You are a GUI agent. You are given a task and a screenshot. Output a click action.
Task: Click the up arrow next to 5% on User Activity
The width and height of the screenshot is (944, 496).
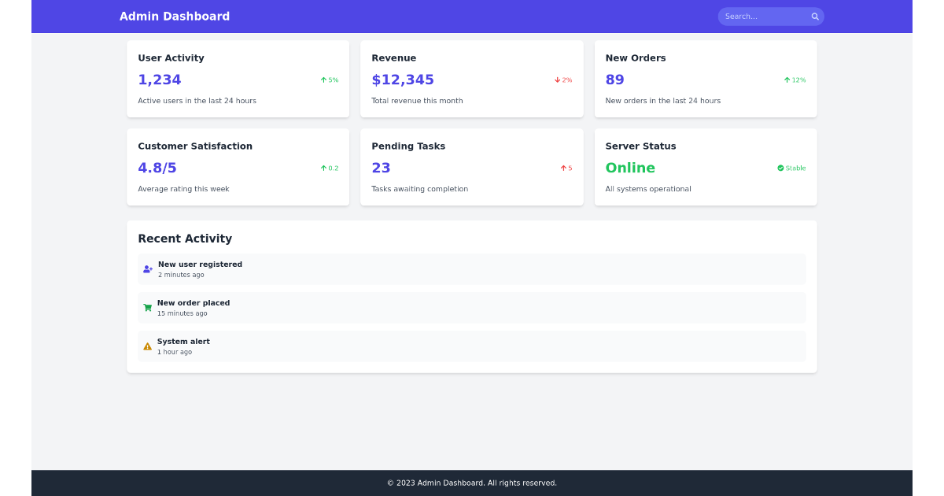coord(322,80)
